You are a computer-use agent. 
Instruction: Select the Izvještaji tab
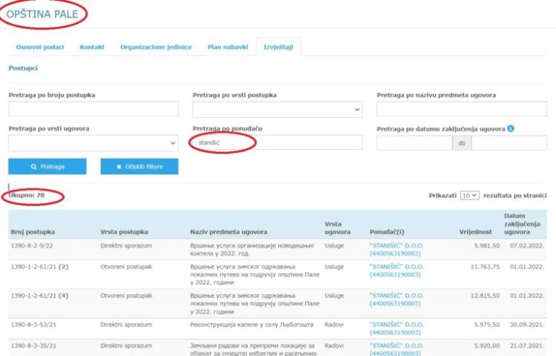278,47
